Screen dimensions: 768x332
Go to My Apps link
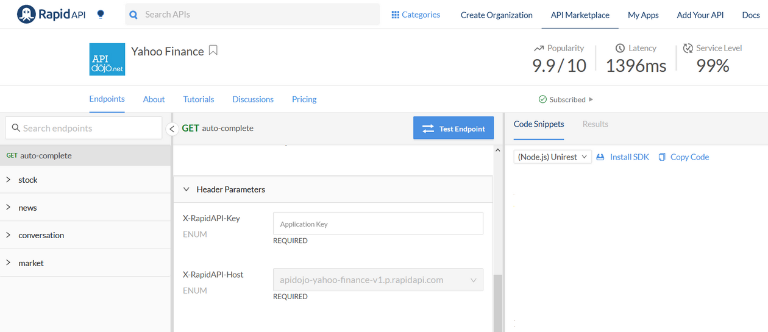point(643,15)
